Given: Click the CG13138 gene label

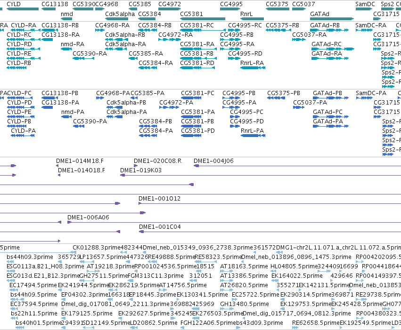Looking at the screenshot, I should (x=55, y=4).
